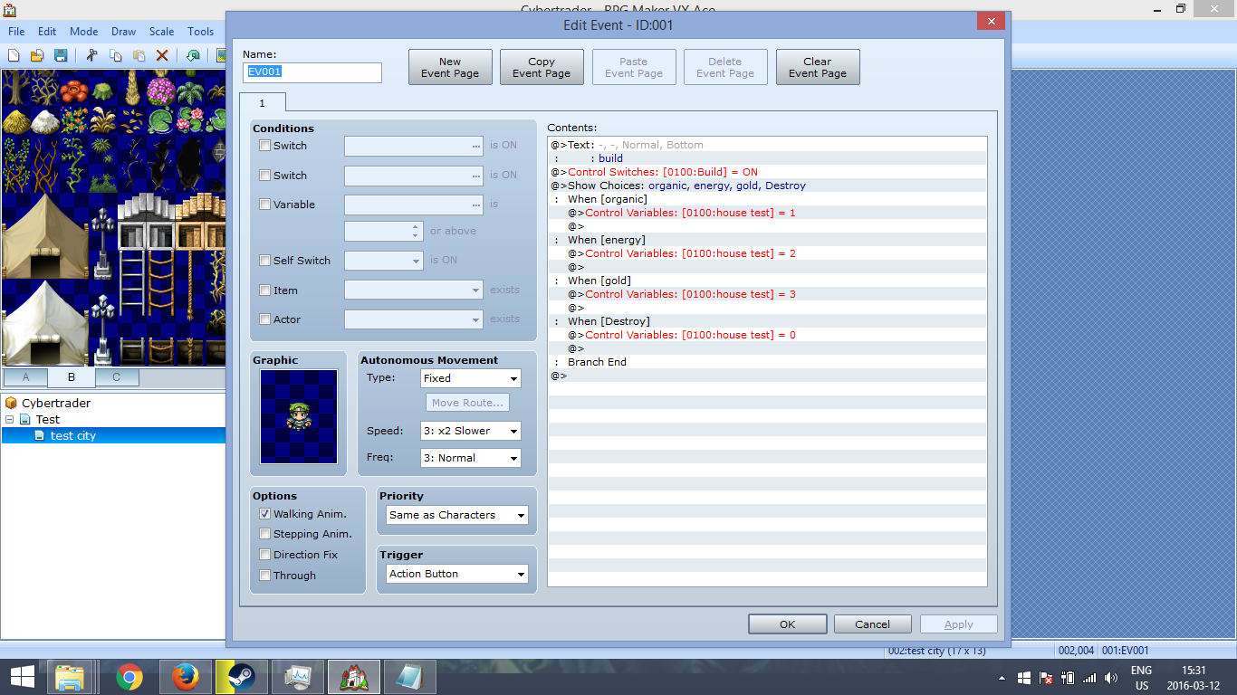Select the Cybertrader project tree item
This screenshot has height=695, width=1237.
click(x=56, y=403)
